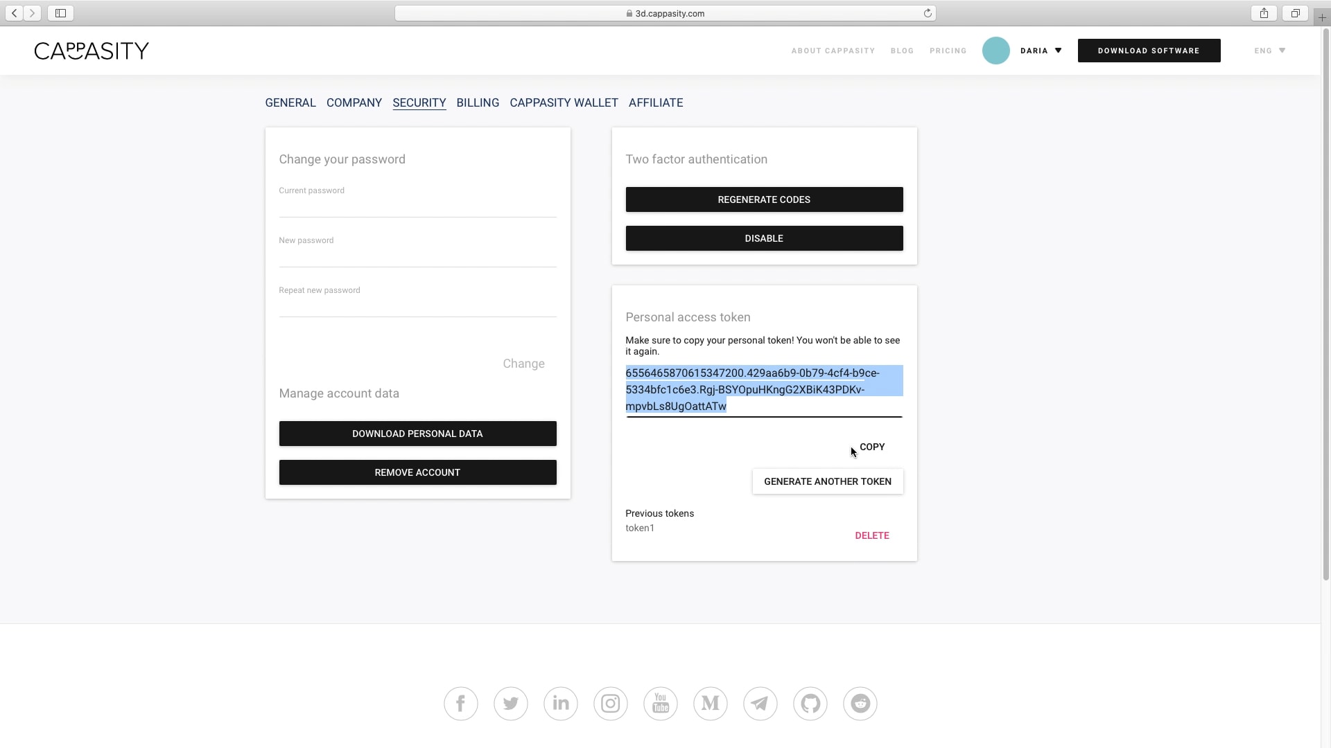
Task: Click the Previous tokens label
Action: [x=659, y=513]
